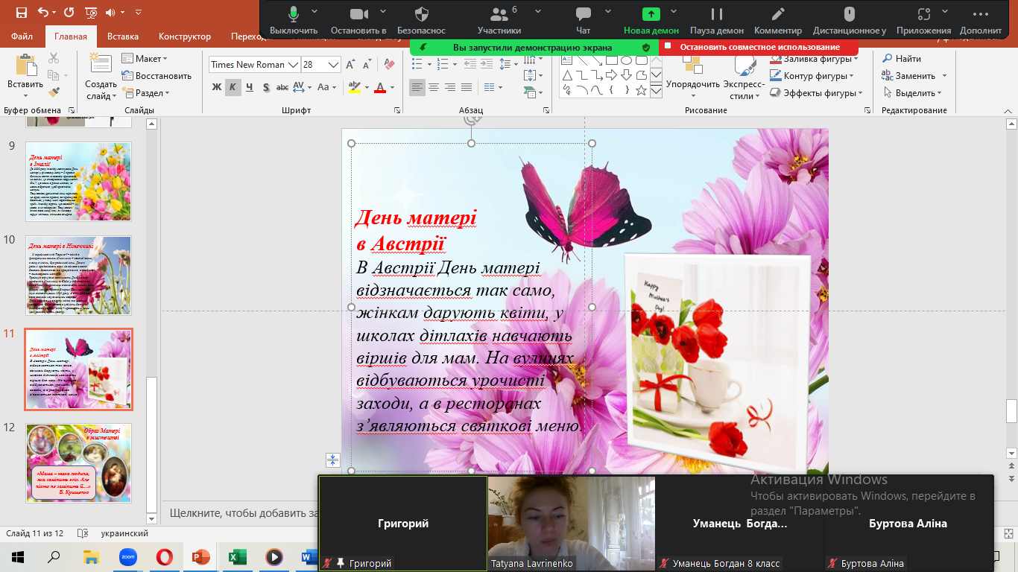Toggle text shadow (S) formatting
This screenshot has height=572, width=1018.
[x=265, y=87]
